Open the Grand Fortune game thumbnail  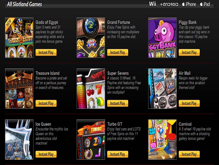pos(91,37)
